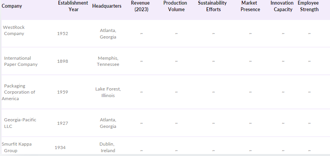The image size is (330, 156).
Task: Click the Smurfit Kappa Group cell
Action: point(17,147)
